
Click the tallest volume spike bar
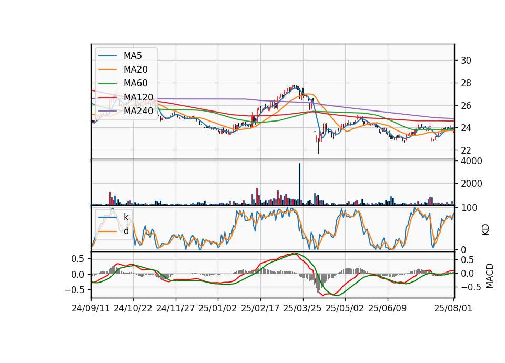point(299,184)
